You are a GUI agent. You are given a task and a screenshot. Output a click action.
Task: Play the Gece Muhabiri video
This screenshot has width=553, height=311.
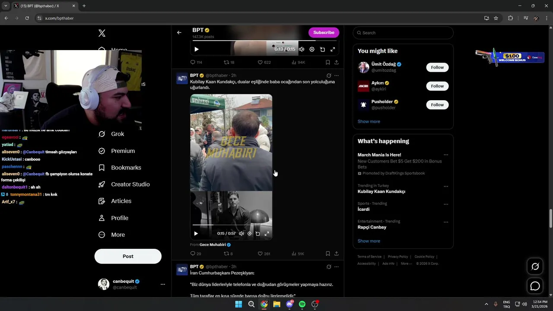point(196,233)
